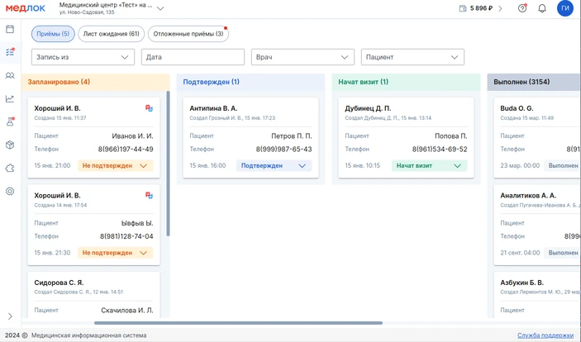Change 'Начат визит' status for Дубинец card
This screenshot has width=581, height=342.
(x=428, y=165)
